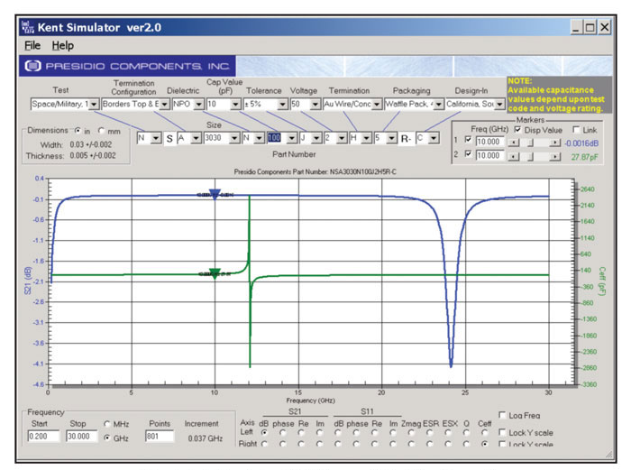Click marker 2 slider left arrow
The width and height of the screenshot is (631, 470).
pos(513,157)
